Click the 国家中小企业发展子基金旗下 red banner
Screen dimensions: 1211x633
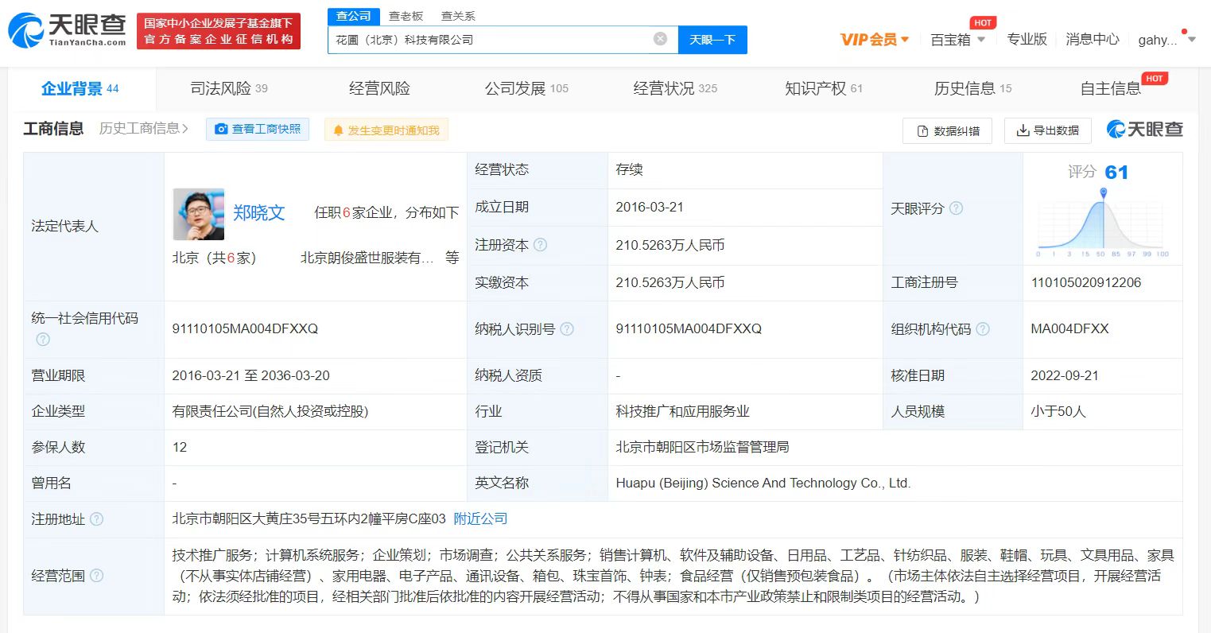pyautogui.click(x=218, y=32)
